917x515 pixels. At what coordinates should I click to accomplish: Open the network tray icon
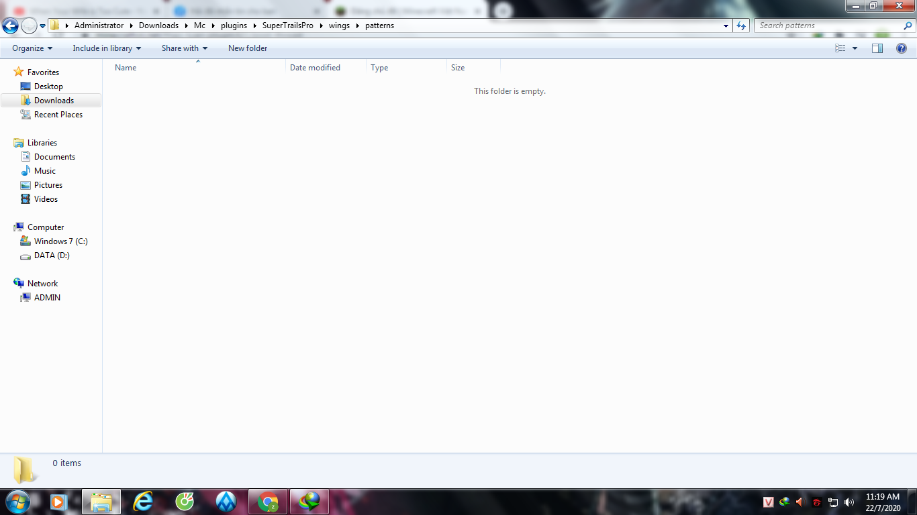coord(833,502)
